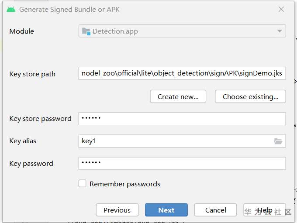Go back with the Previous button

pos(117,210)
